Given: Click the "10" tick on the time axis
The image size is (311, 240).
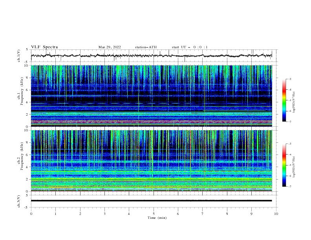Looking at the screenshot, I should [276, 214].
